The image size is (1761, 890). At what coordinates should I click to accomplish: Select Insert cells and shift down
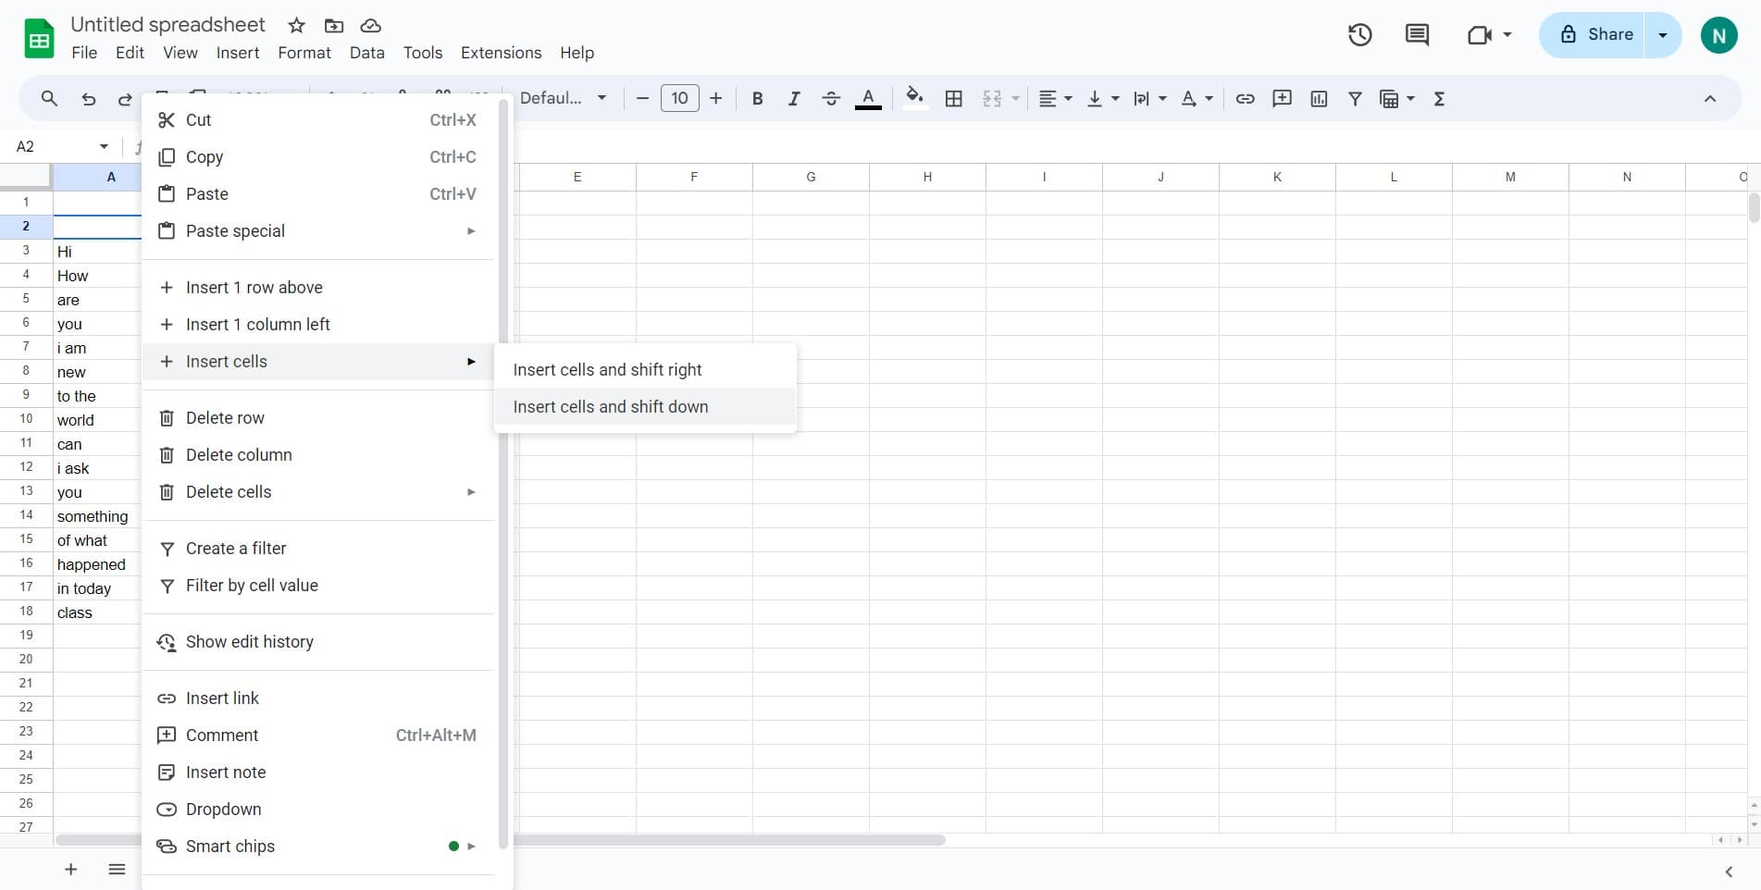click(611, 406)
